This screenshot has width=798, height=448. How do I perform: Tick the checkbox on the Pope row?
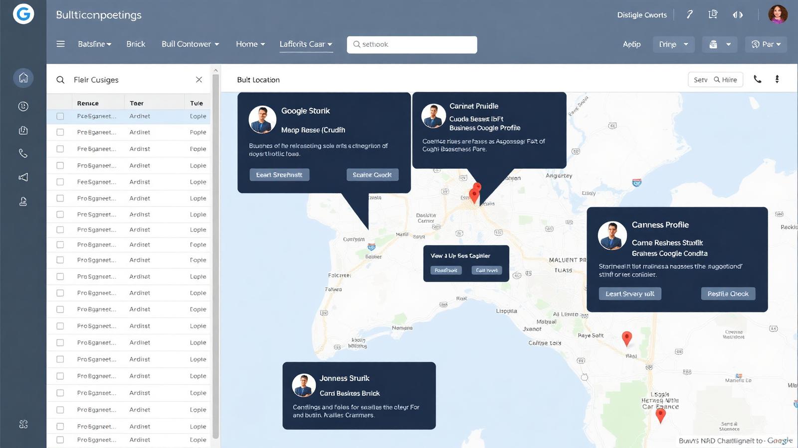(x=60, y=132)
